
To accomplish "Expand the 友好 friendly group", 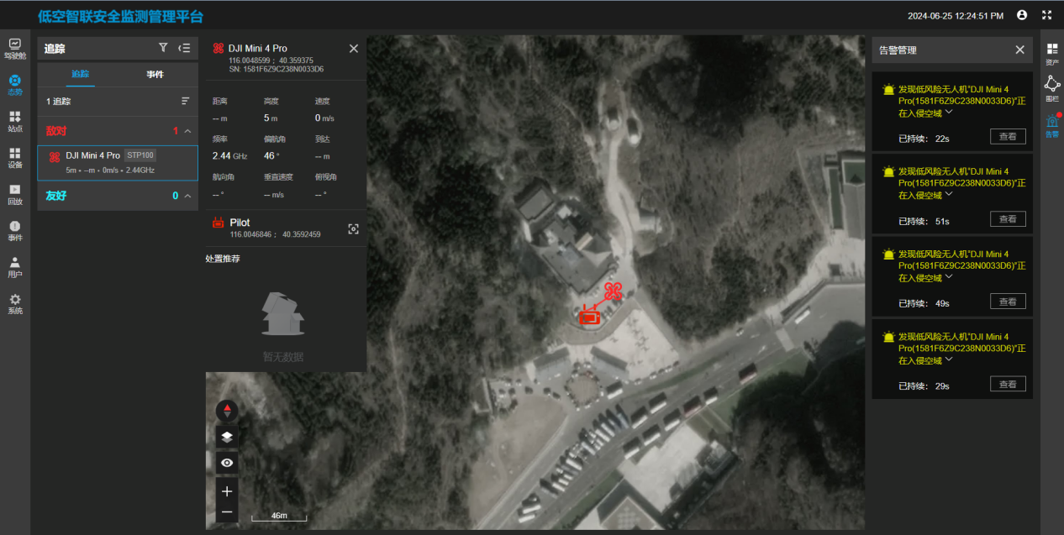I will [187, 196].
